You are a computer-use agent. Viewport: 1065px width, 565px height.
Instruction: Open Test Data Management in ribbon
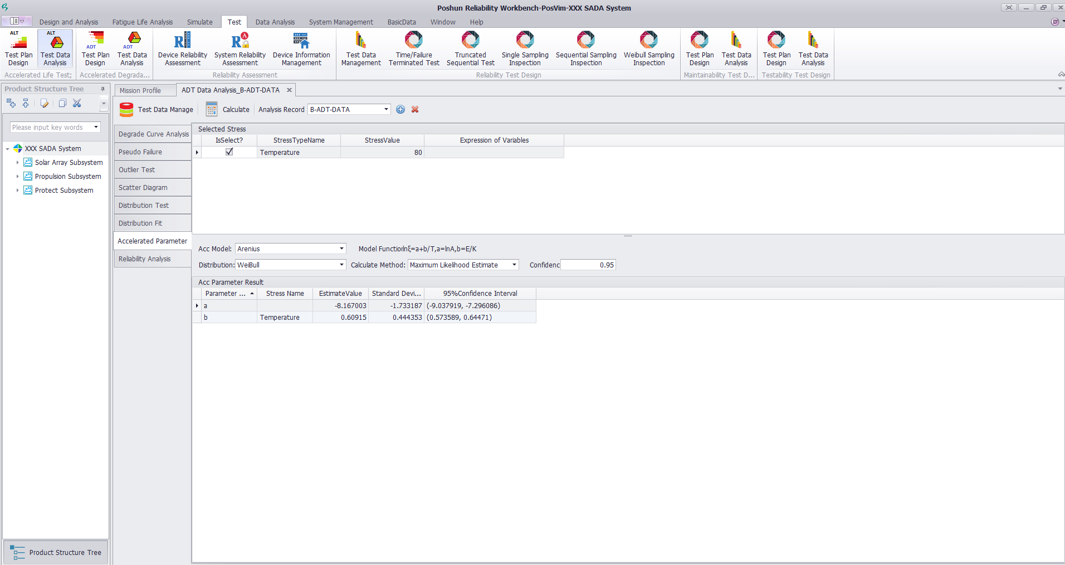click(361, 48)
